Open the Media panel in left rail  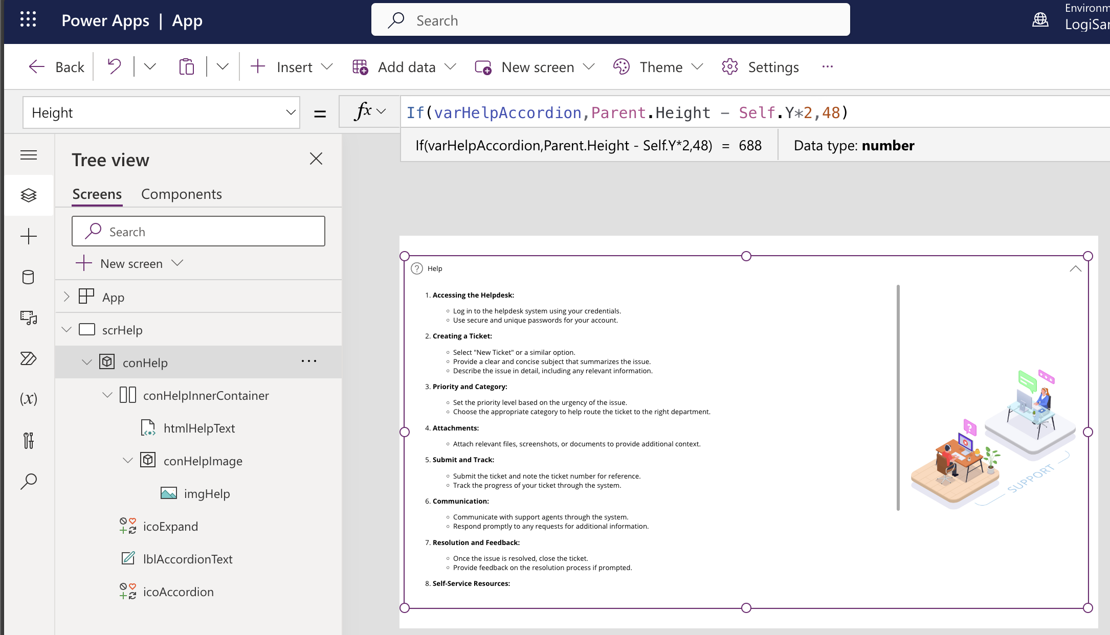pos(29,318)
